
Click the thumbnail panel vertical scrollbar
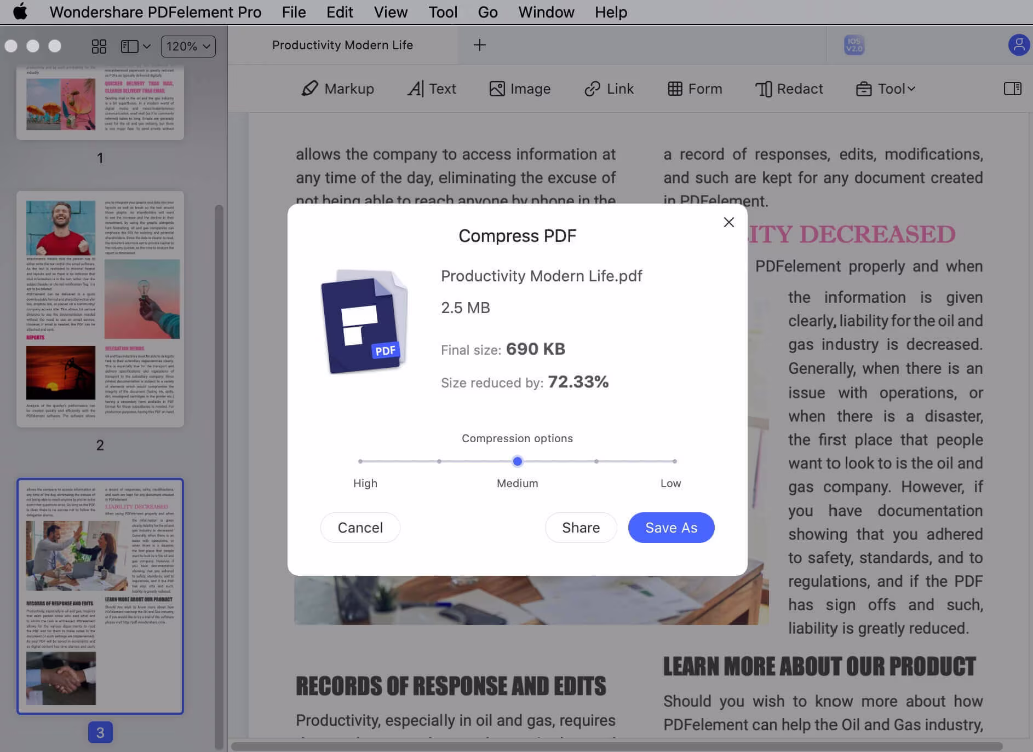(x=219, y=476)
